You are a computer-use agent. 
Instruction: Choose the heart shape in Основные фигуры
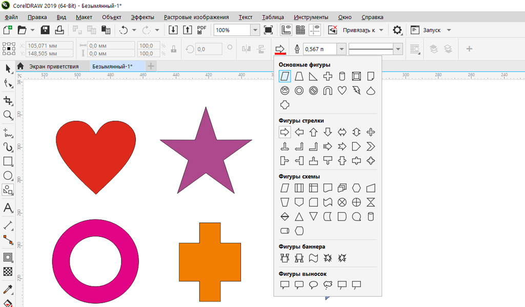(x=342, y=91)
